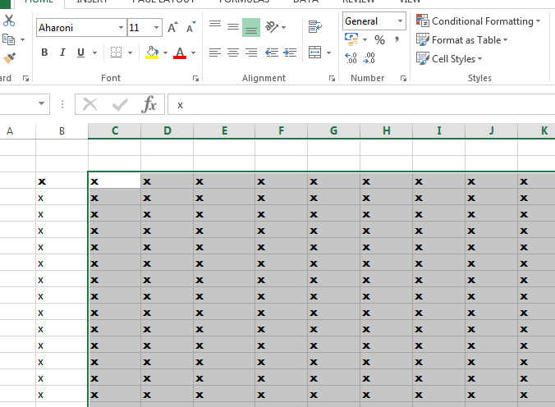
Task: Apply the red Font Color swatch
Action: click(180, 53)
